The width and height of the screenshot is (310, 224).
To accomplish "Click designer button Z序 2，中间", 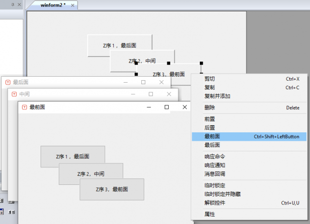I will click(142, 61).
